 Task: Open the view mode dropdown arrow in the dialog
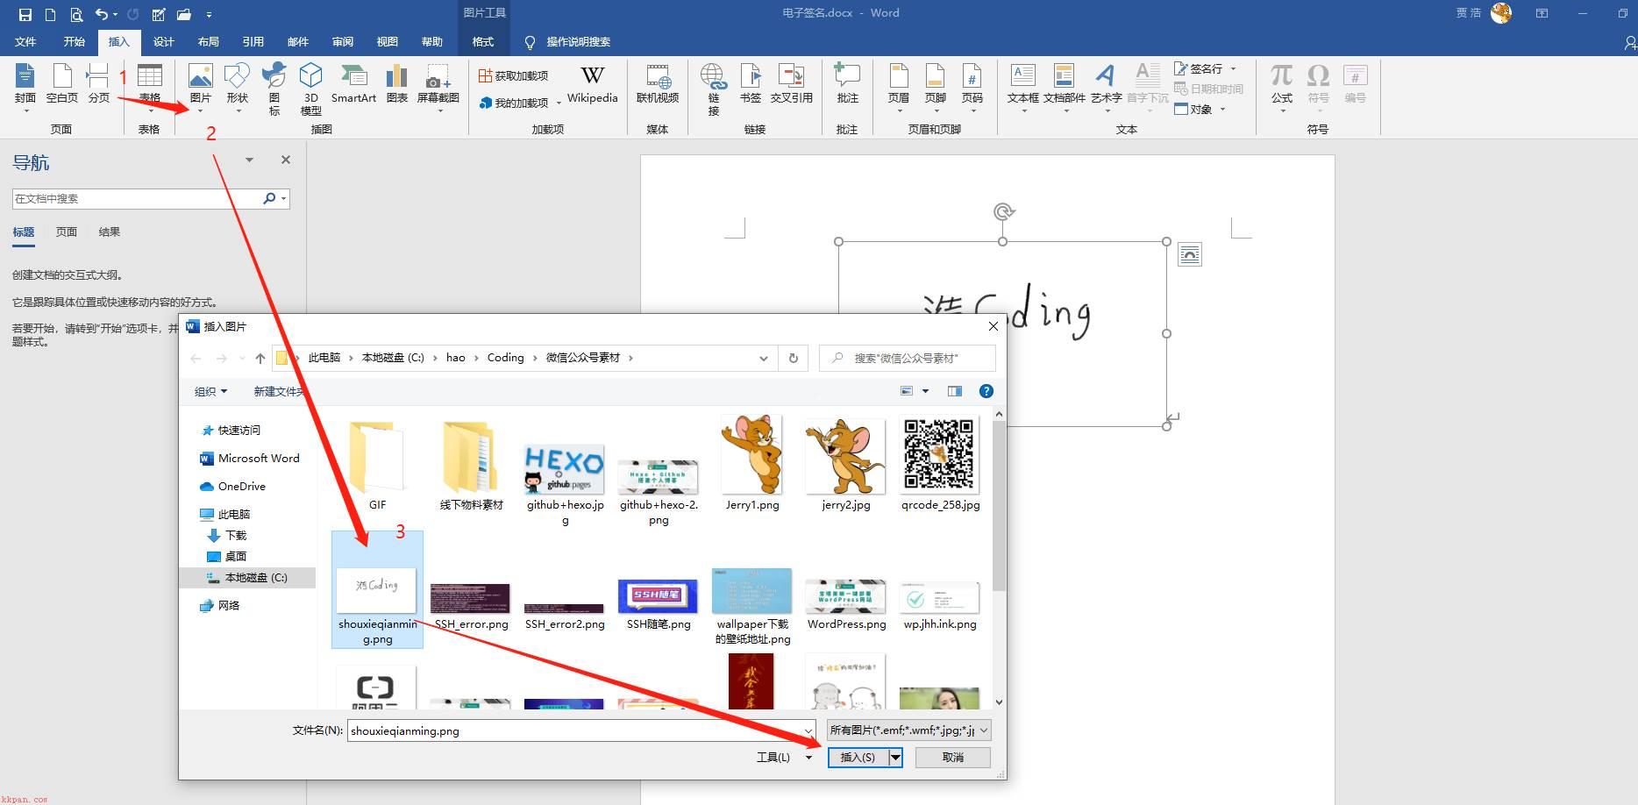(925, 391)
